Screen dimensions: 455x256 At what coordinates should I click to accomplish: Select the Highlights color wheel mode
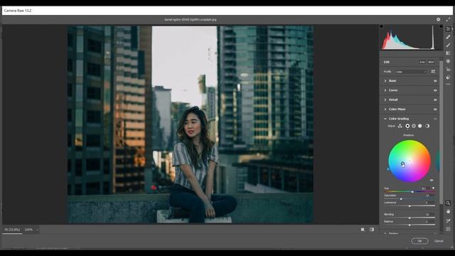point(420,126)
